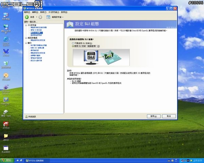This screenshot has width=204, height=163.
Task: Click the SLI page header icon
Action: (70, 24)
